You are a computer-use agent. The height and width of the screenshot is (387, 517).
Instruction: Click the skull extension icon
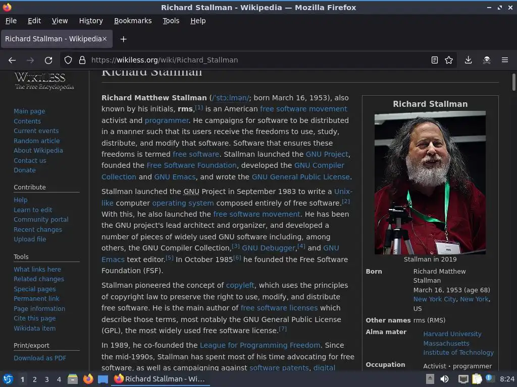coord(487,60)
